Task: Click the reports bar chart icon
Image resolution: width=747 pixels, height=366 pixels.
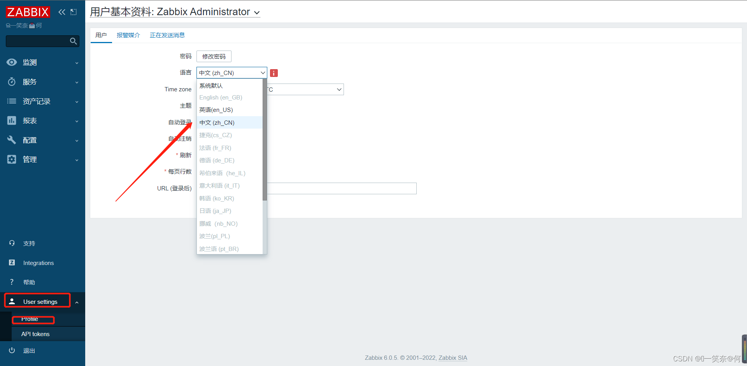Action: click(x=12, y=120)
